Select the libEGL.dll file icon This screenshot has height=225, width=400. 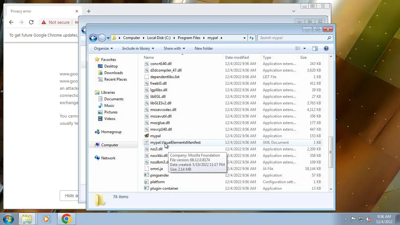[147, 97]
